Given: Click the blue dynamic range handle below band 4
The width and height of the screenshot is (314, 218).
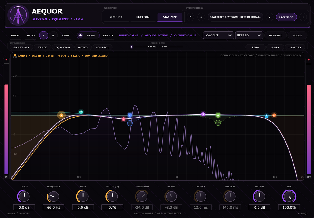Looking at the screenshot, I should (x=130, y=123).
